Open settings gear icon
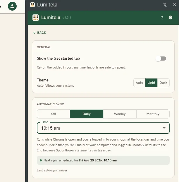This screenshot has height=182, width=179. coord(171,18)
